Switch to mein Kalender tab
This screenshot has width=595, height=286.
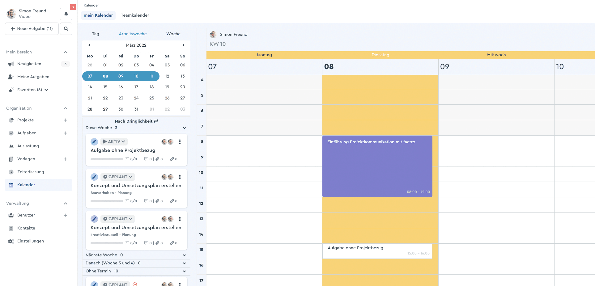tap(98, 15)
